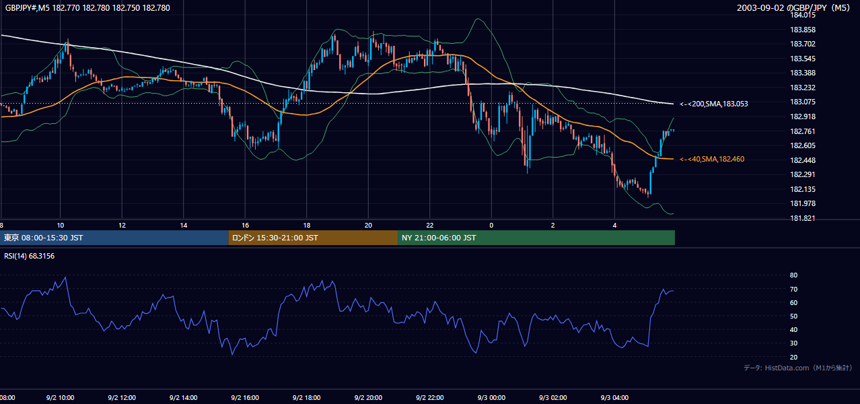
Task: Click hour label 16 under the price chart
Action: [x=245, y=225]
